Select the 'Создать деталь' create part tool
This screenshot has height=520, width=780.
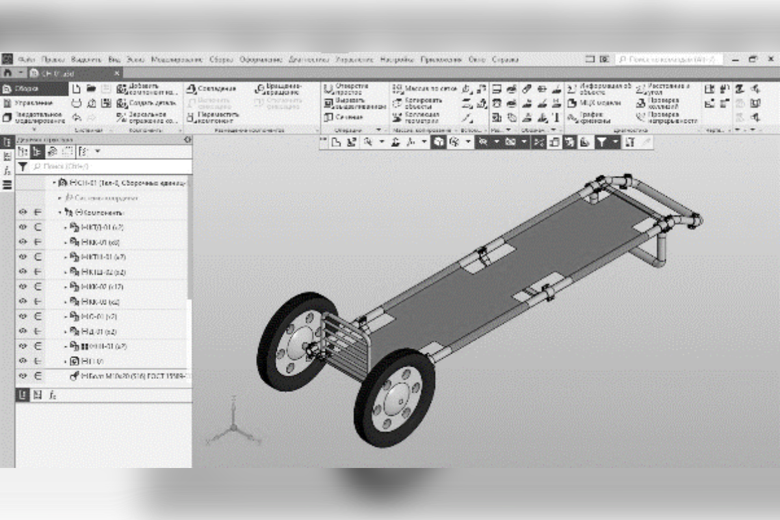(x=122, y=103)
